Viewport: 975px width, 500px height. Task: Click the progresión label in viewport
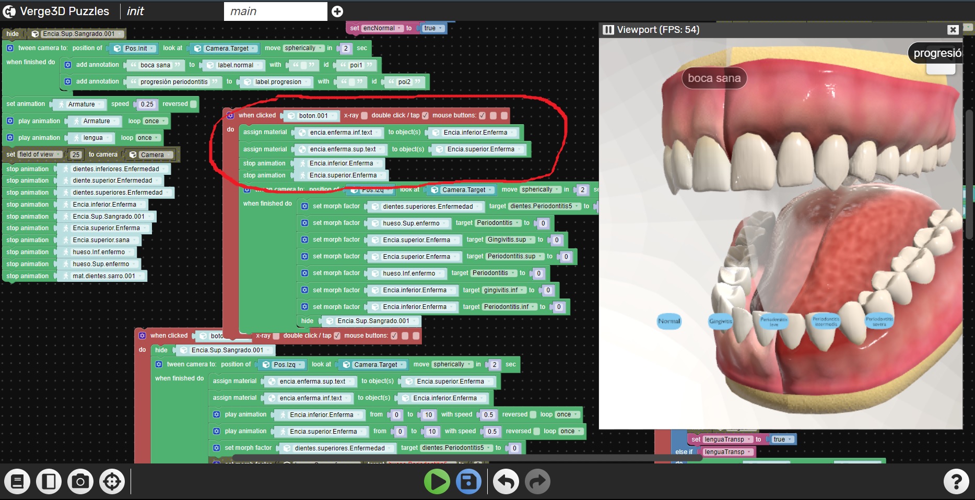pos(936,53)
